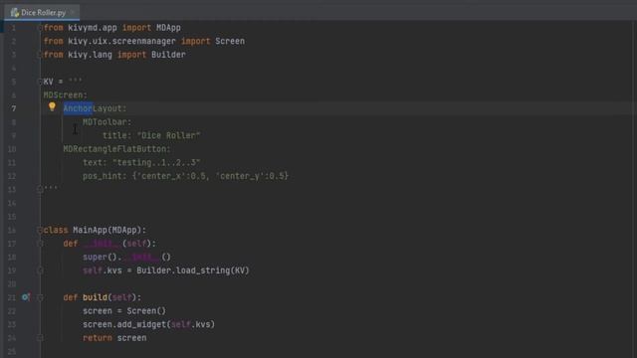Click screen = Screen() on line 22
637x358 pixels.
[124, 311]
